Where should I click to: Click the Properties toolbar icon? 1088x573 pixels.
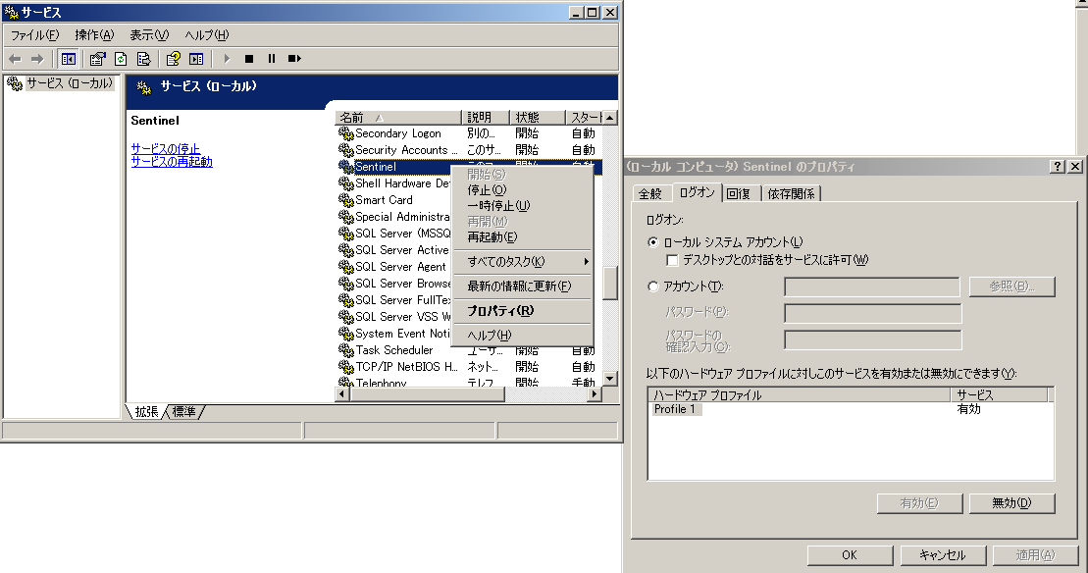[98, 59]
